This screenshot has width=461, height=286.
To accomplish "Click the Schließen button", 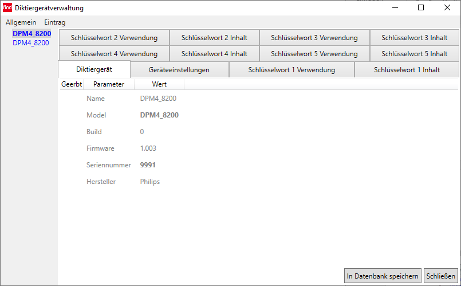I will tap(441, 276).
